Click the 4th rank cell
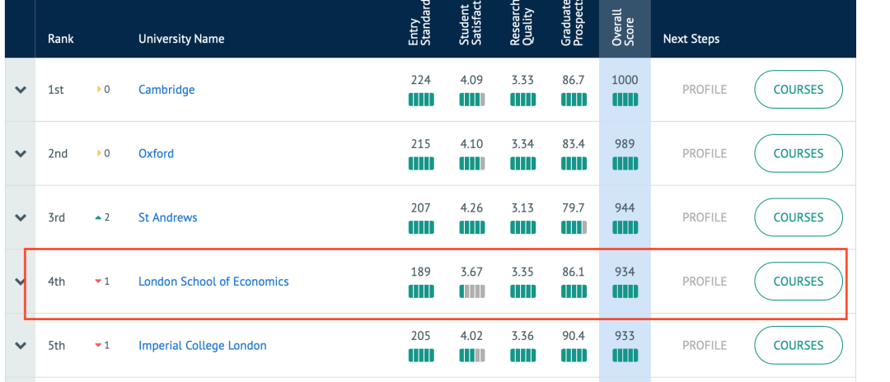The height and width of the screenshot is (382, 890). (x=57, y=282)
